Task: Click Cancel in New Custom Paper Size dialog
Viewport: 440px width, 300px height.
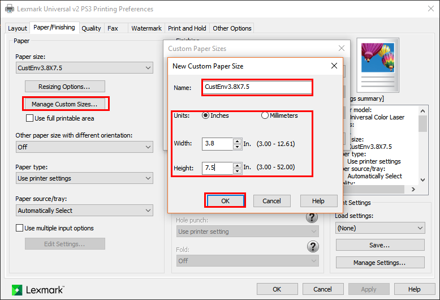Action: coord(271,201)
